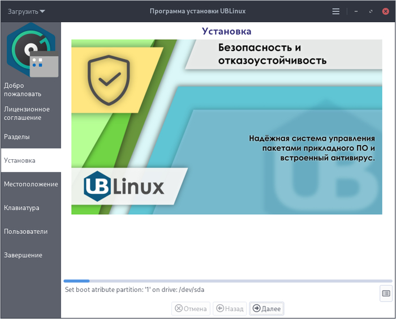The width and height of the screenshot is (396, 319).
Task: Go to the Клавиатура step
Action: pos(31,208)
